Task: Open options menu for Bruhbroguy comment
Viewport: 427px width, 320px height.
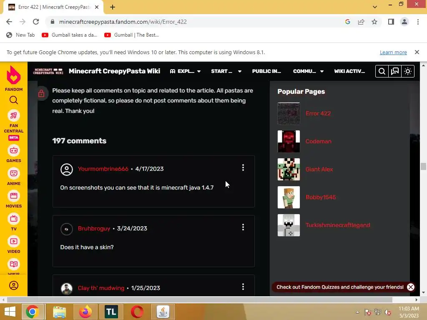Action: click(243, 227)
